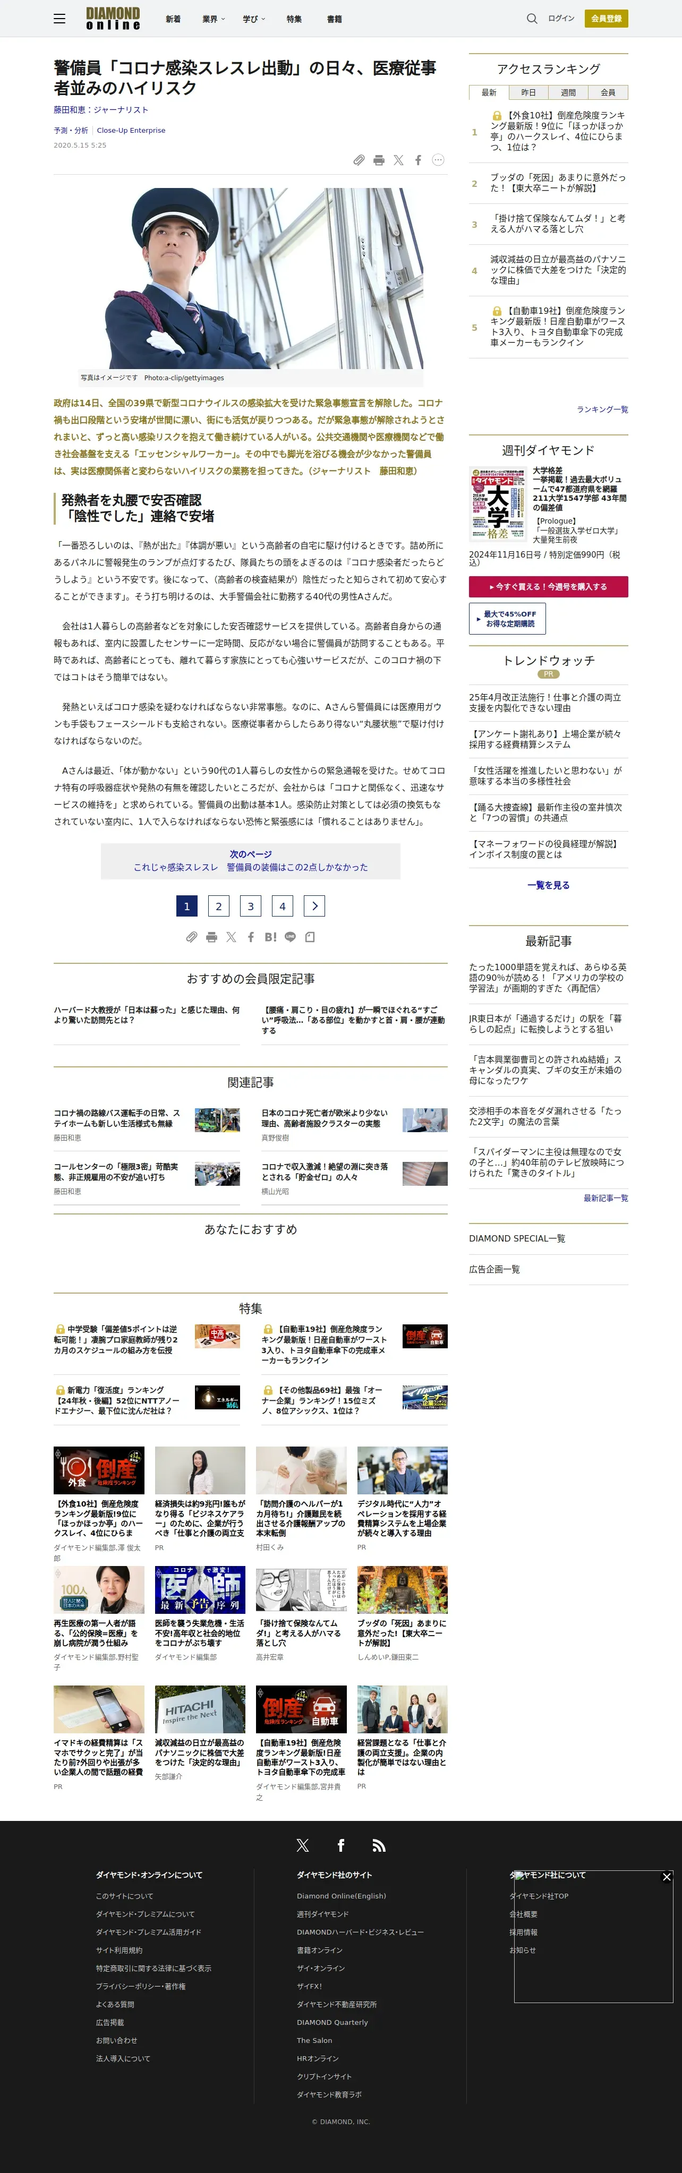Image resolution: width=682 pixels, height=2173 pixels.
Task: Click the ログイン link
Action: coord(561,19)
